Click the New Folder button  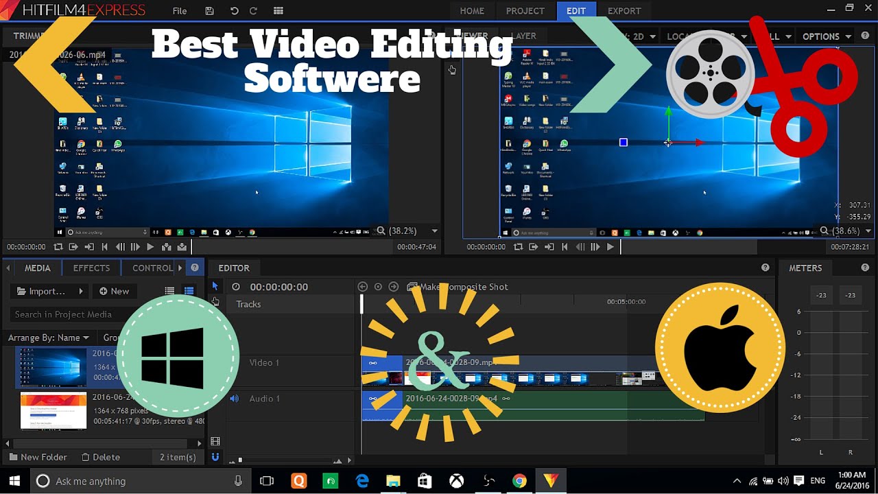(38, 457)
